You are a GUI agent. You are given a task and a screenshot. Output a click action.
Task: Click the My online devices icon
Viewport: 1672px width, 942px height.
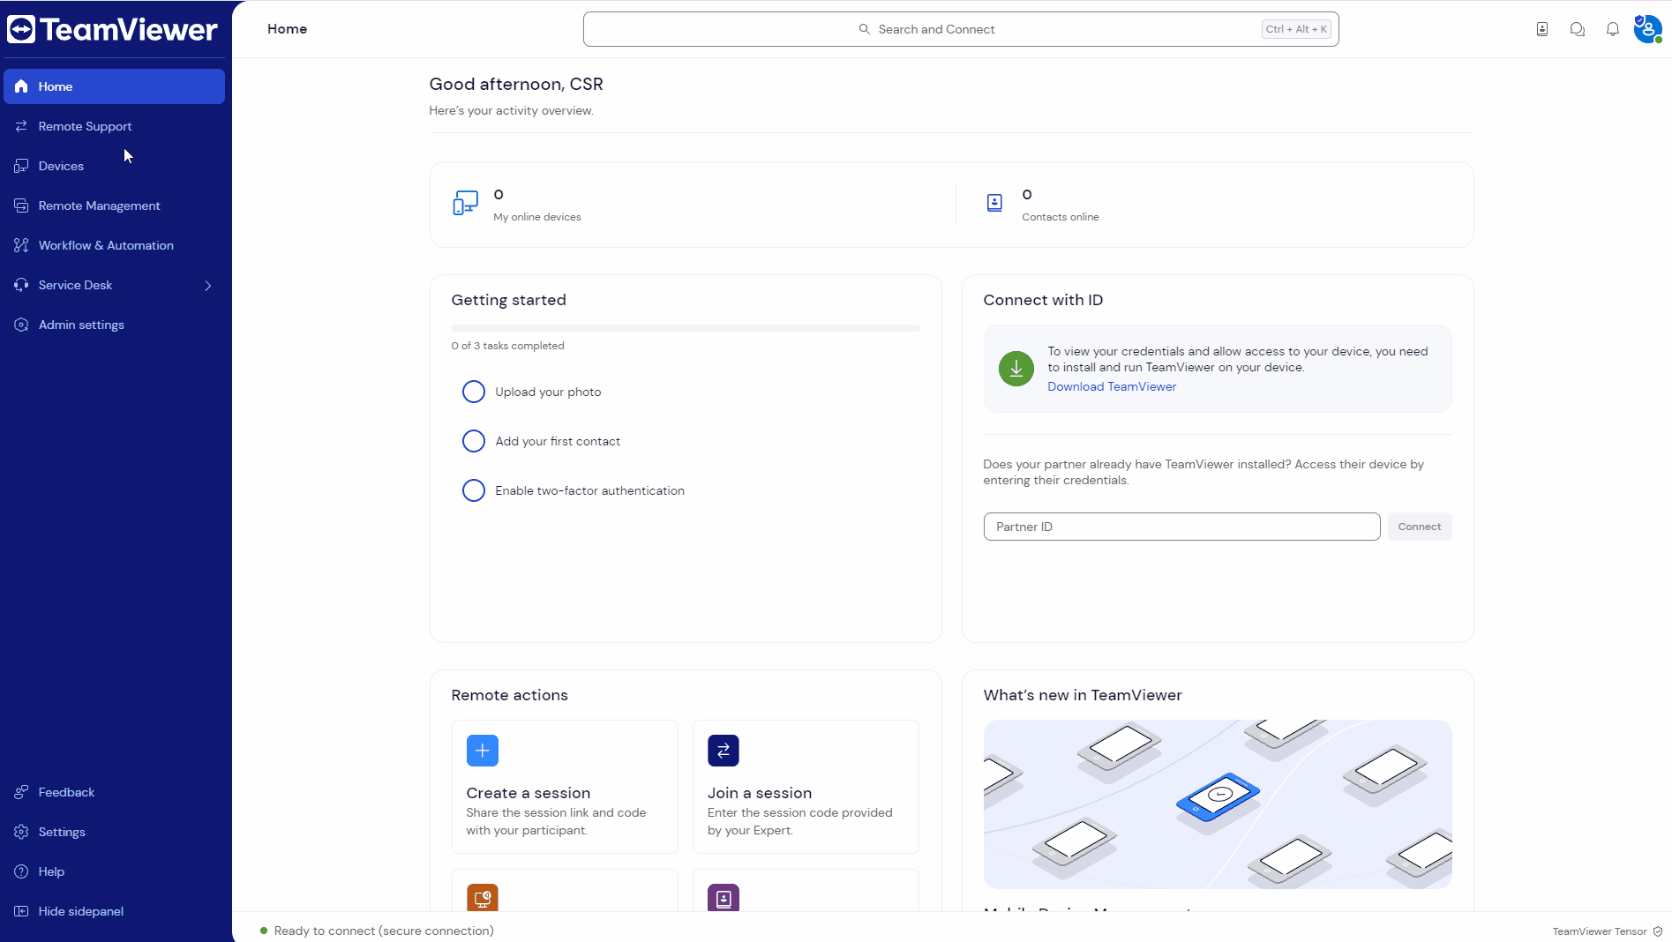point(465,203)
